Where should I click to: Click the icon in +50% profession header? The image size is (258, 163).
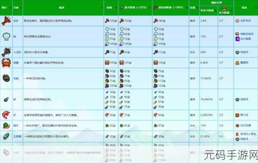click(156, 8)
